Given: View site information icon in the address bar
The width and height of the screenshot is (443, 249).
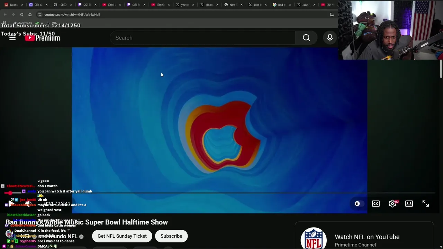Looking at the screenshot, I should click(x=40, y=15).
